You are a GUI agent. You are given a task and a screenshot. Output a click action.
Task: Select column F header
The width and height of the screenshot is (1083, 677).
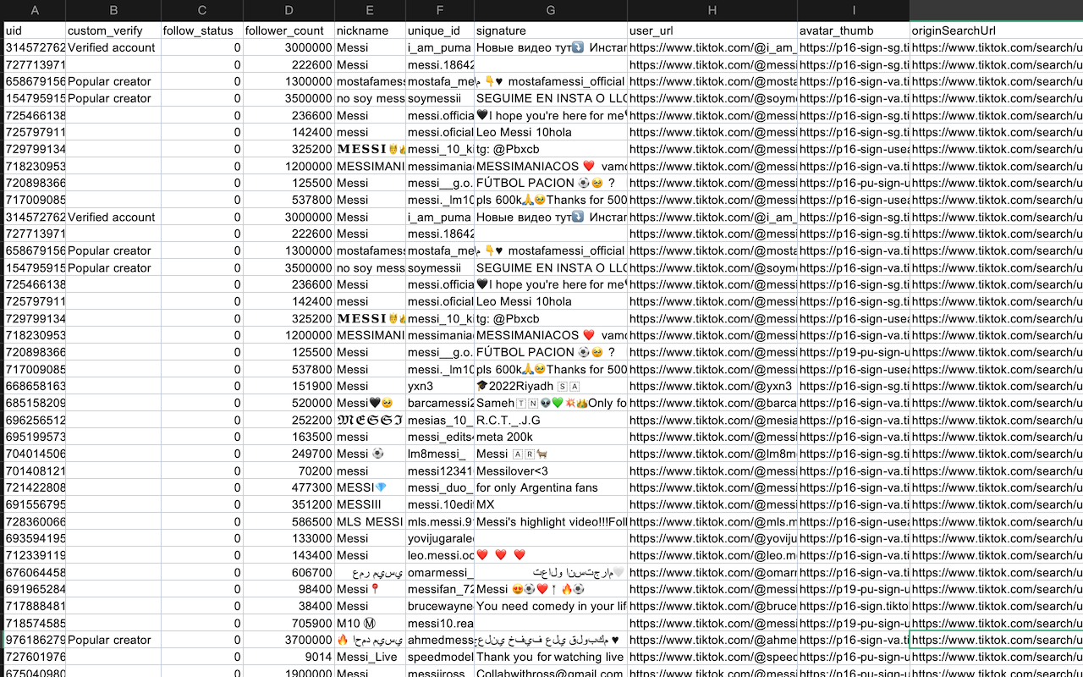pos(440,10)
